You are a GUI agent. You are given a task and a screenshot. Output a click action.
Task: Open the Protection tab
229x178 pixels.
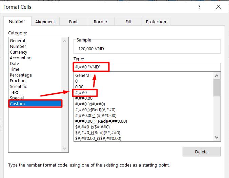156,22
